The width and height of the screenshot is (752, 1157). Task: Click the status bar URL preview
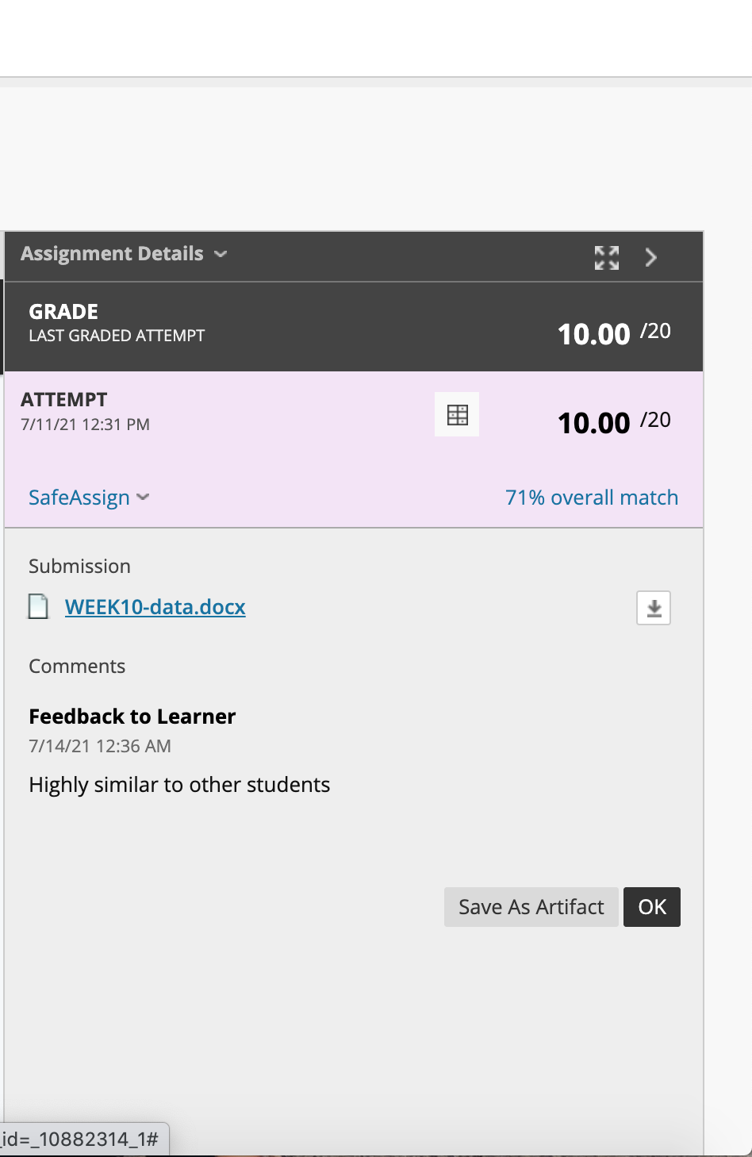(x=83, y=1140)
